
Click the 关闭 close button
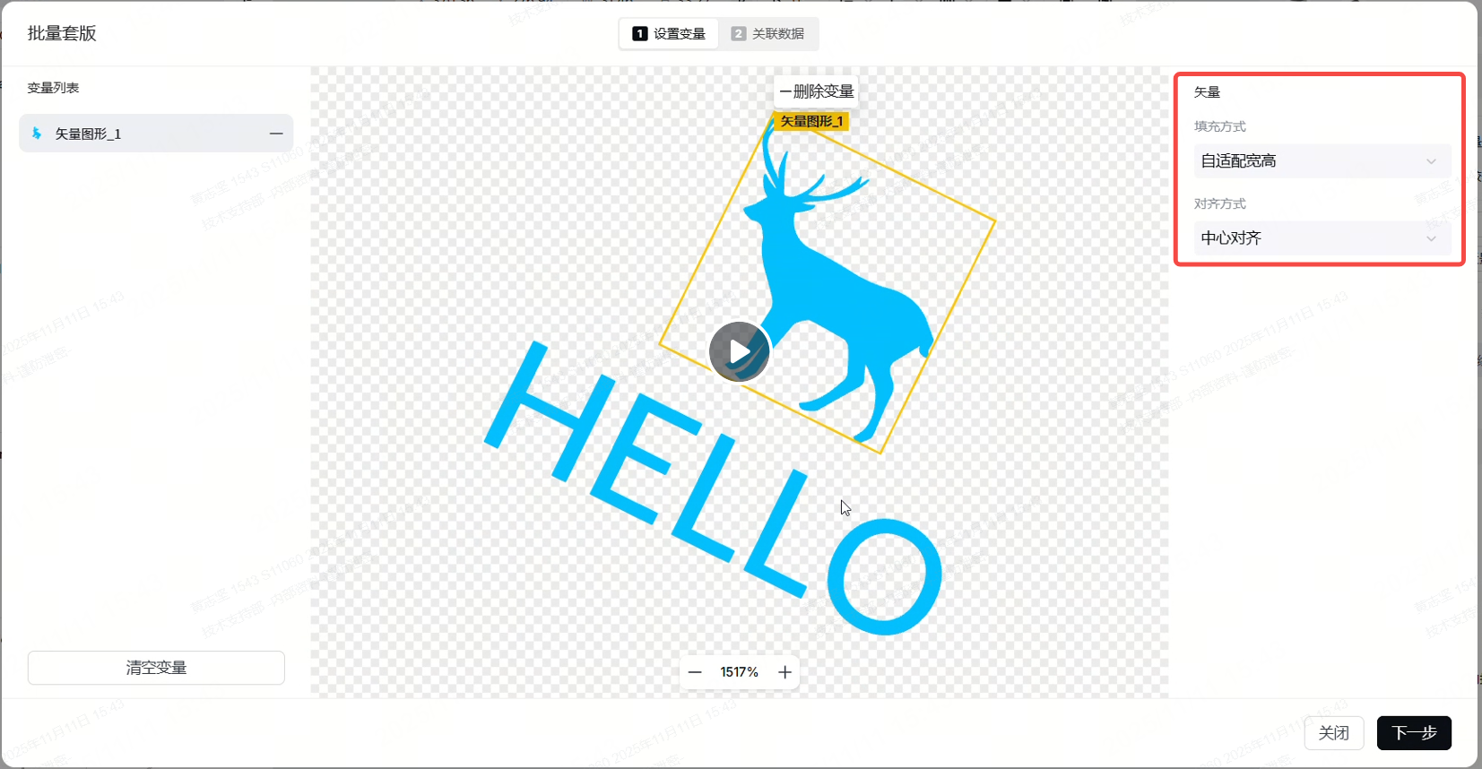(1334, 733)
